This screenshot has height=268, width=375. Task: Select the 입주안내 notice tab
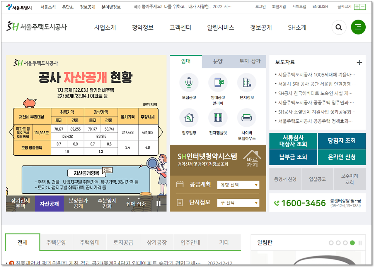click(190, 243)
